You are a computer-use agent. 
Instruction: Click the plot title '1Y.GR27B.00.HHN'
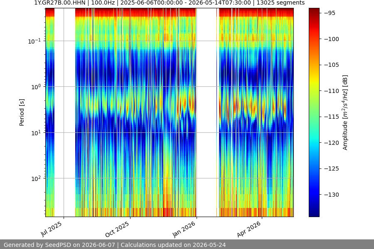59,3
